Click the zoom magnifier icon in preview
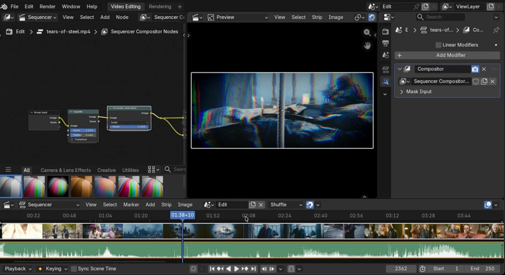Screen dimensions: 505x275 pyautogui.click(x=367, y=33)
